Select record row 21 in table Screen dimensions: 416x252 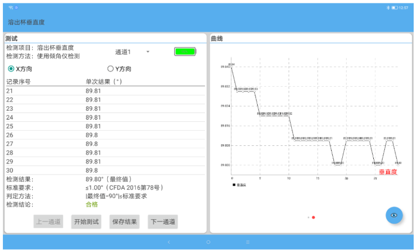(105, 91)
